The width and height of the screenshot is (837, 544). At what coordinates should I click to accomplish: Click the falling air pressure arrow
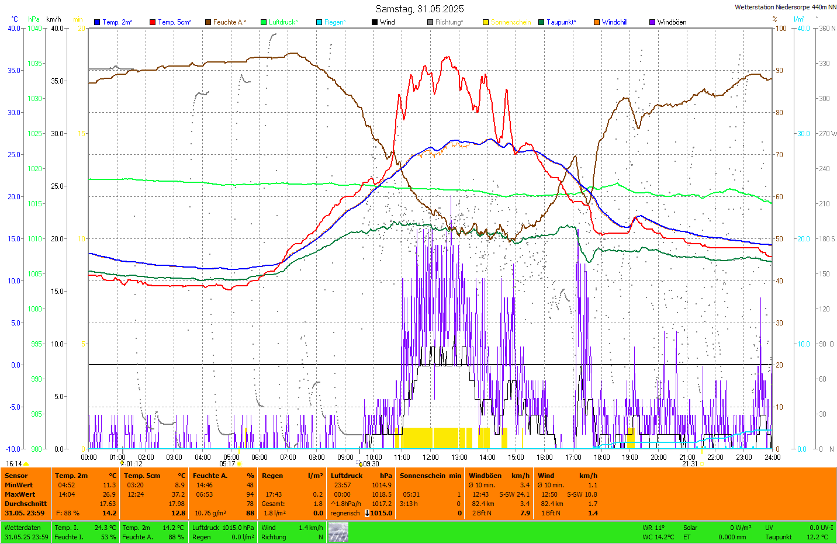(367, 513)
